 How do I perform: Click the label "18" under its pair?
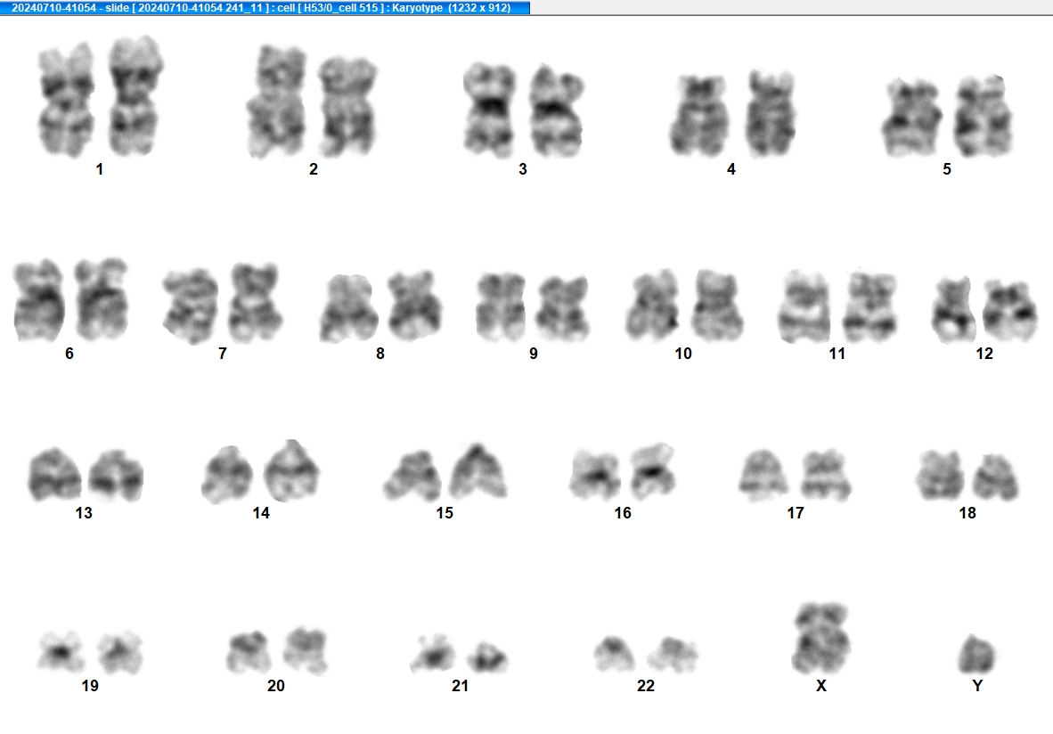coord(967,513)
